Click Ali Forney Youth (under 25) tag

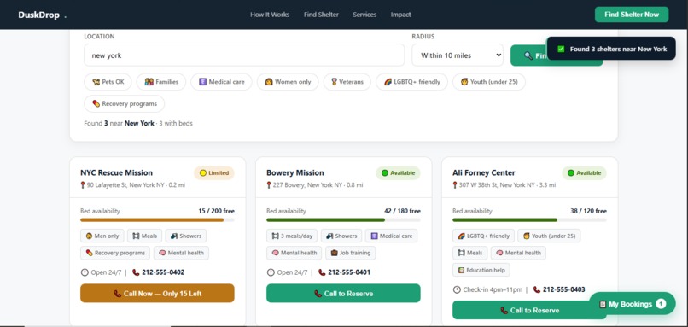[549, 236]
